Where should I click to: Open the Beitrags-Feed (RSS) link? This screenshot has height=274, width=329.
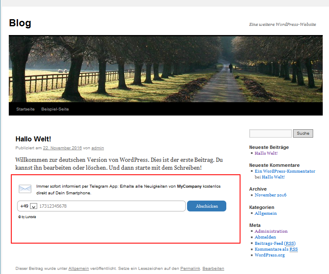point(275,244)
